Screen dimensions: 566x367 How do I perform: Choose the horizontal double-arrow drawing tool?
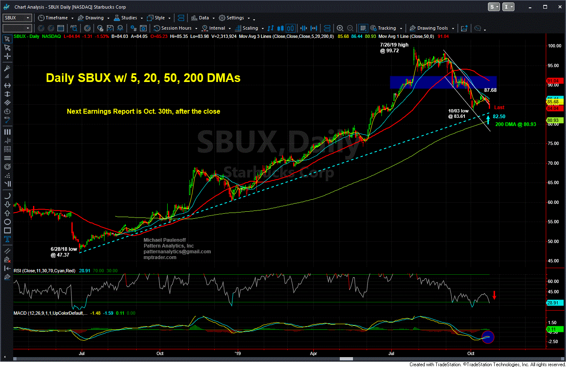coord(7,85)
